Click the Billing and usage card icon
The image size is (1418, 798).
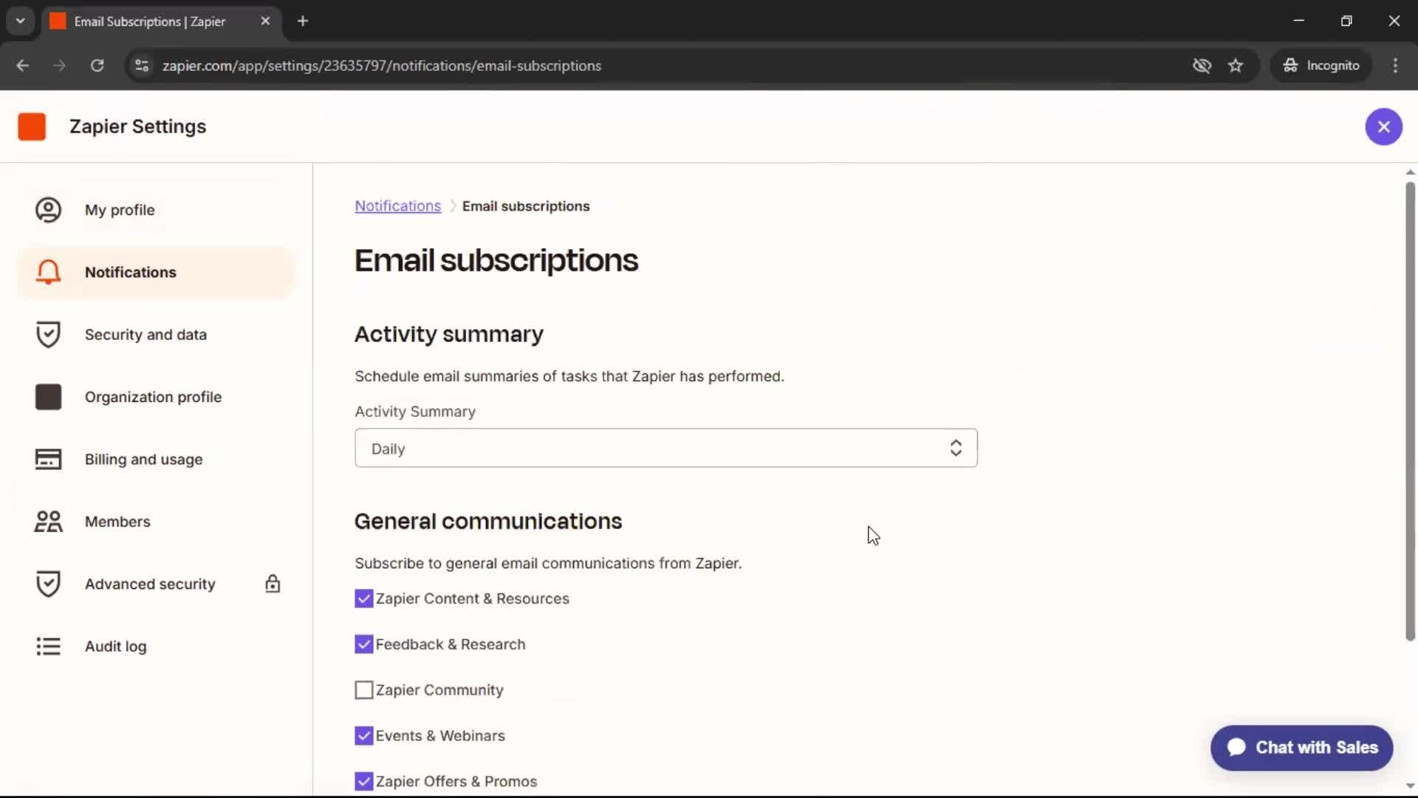click(x=48, y=459)
